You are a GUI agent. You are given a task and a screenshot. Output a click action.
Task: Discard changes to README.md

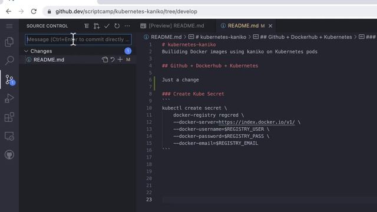click(x=113, y=59)
